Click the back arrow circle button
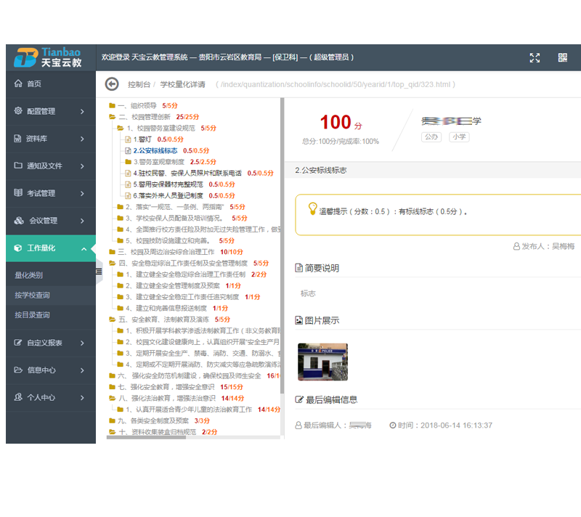This screenshot has width=581, height=517. pos(112,84)
